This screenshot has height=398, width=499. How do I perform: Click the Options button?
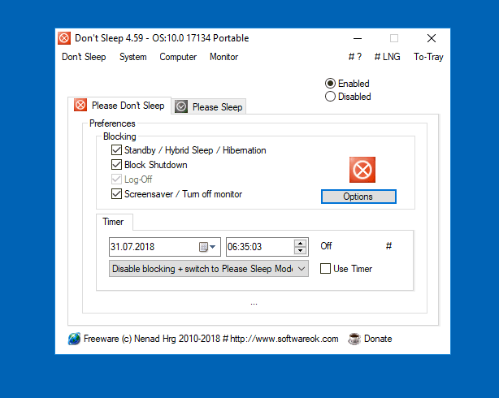tap(358, 197)
